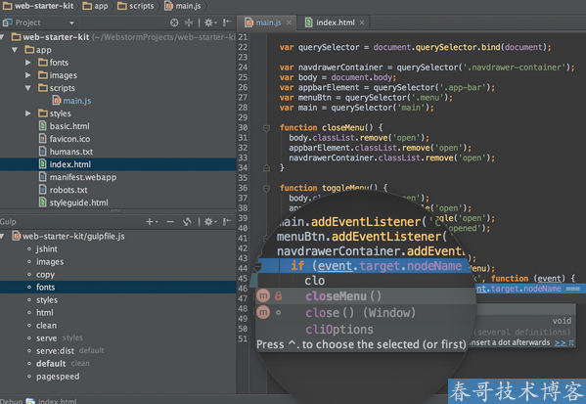Choose close() (Window) completion suggestion
This screenshot has width=586, height=404.
coord(366,312)
